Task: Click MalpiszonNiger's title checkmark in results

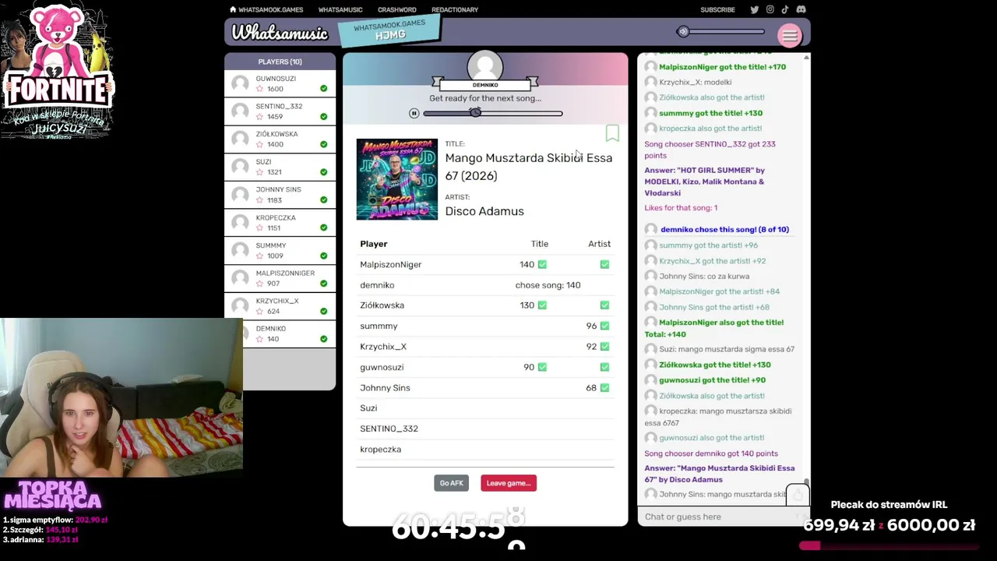Action: tap(542, 265)
